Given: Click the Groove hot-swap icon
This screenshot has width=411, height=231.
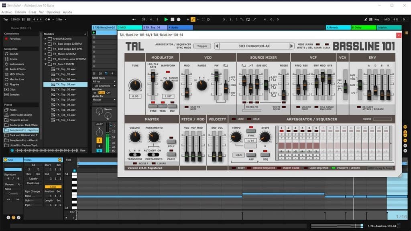Looking at the screenshot, I should [19, 184].
